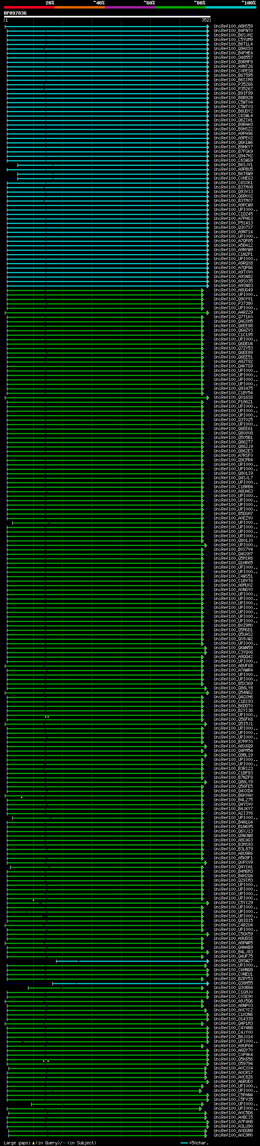Select label UniRef100_A9SN83
The width and height of the screenshot is (260, 1146).
pyautogui.click(x=233, y=286)
